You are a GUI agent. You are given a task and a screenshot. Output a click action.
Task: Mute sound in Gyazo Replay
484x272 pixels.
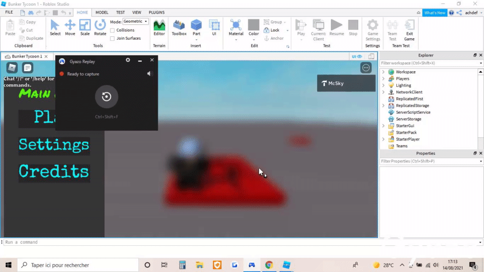[x=150, y=74]
